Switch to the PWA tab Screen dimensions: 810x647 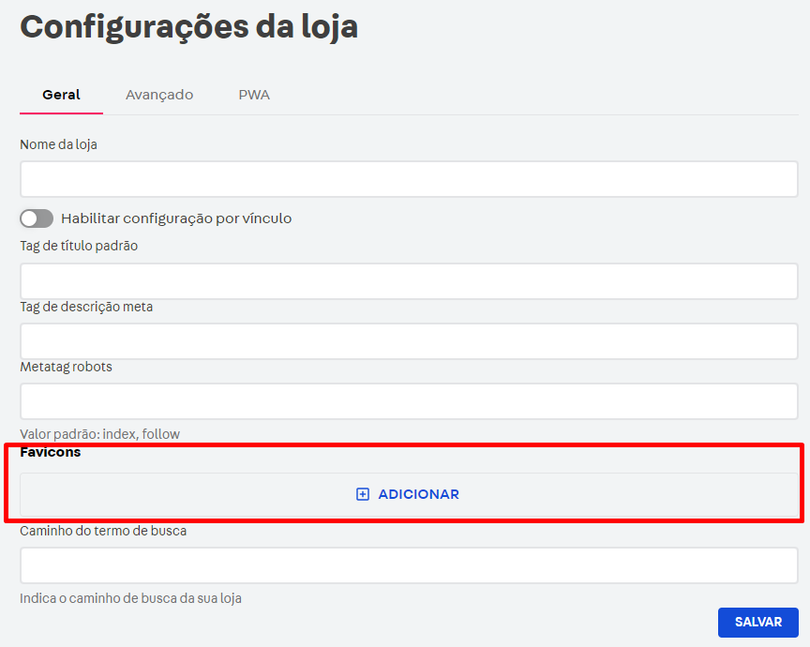point(253,94)
